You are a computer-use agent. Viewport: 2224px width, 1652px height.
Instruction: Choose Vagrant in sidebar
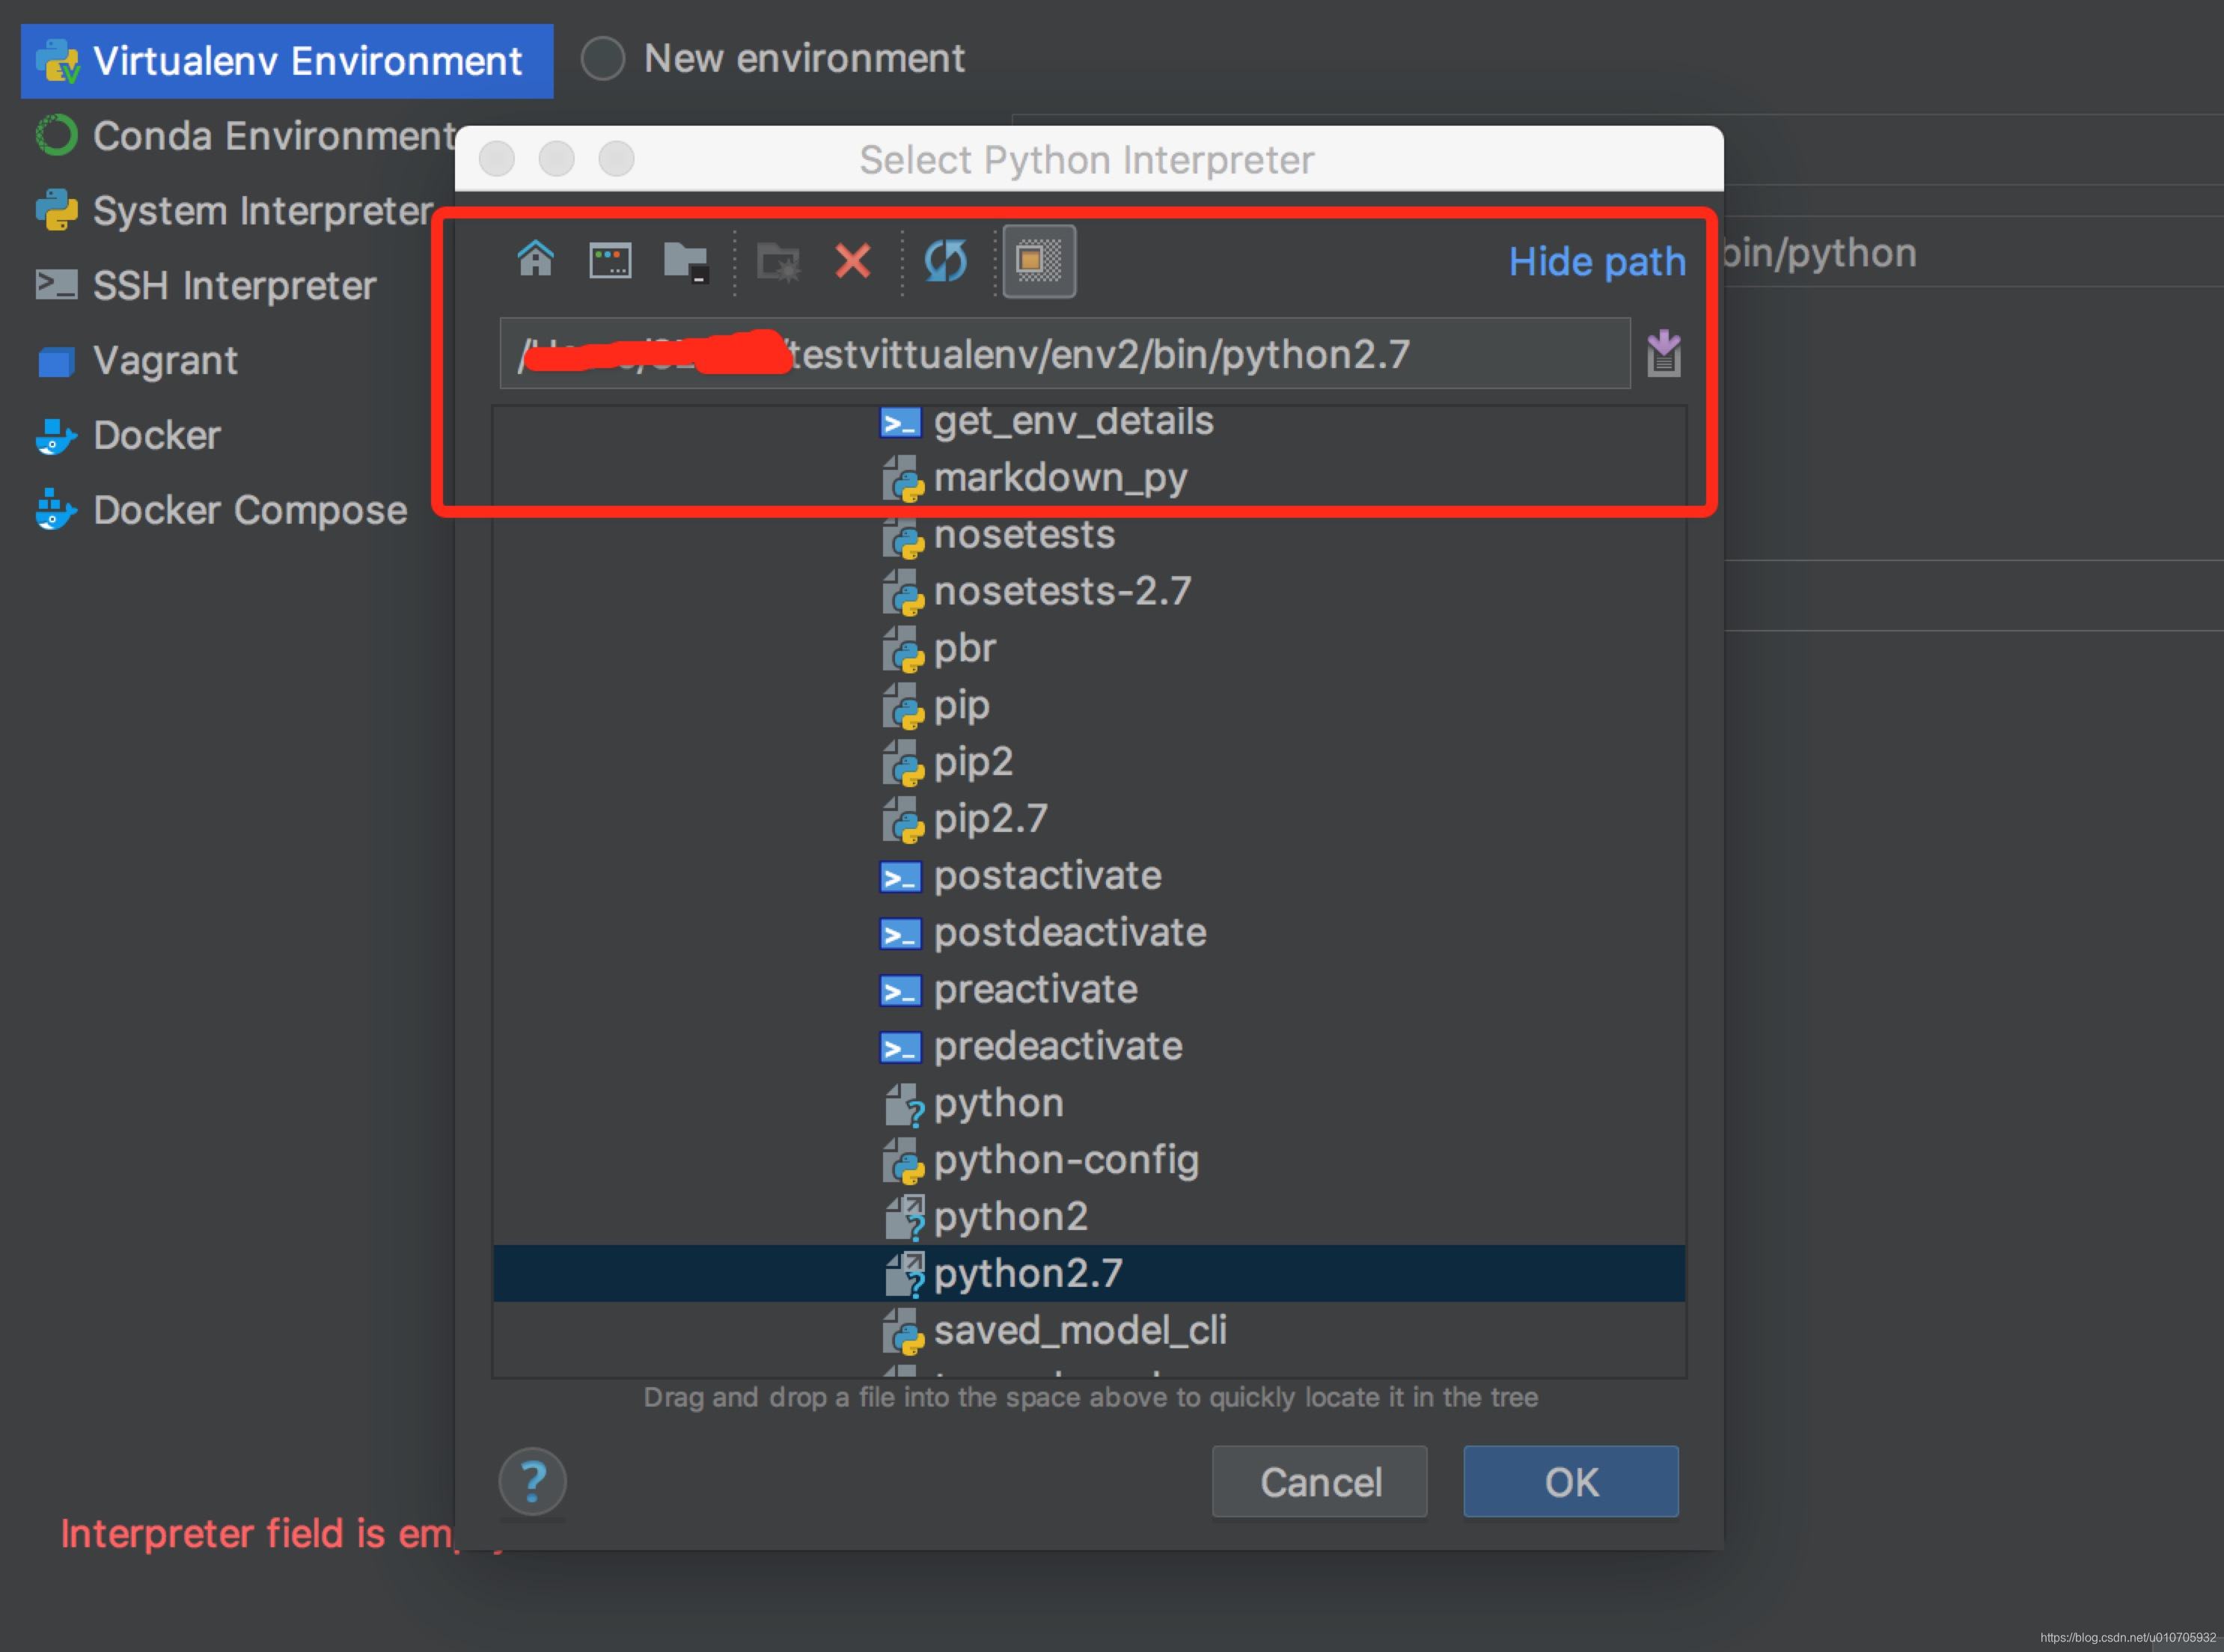click(137, 361)
